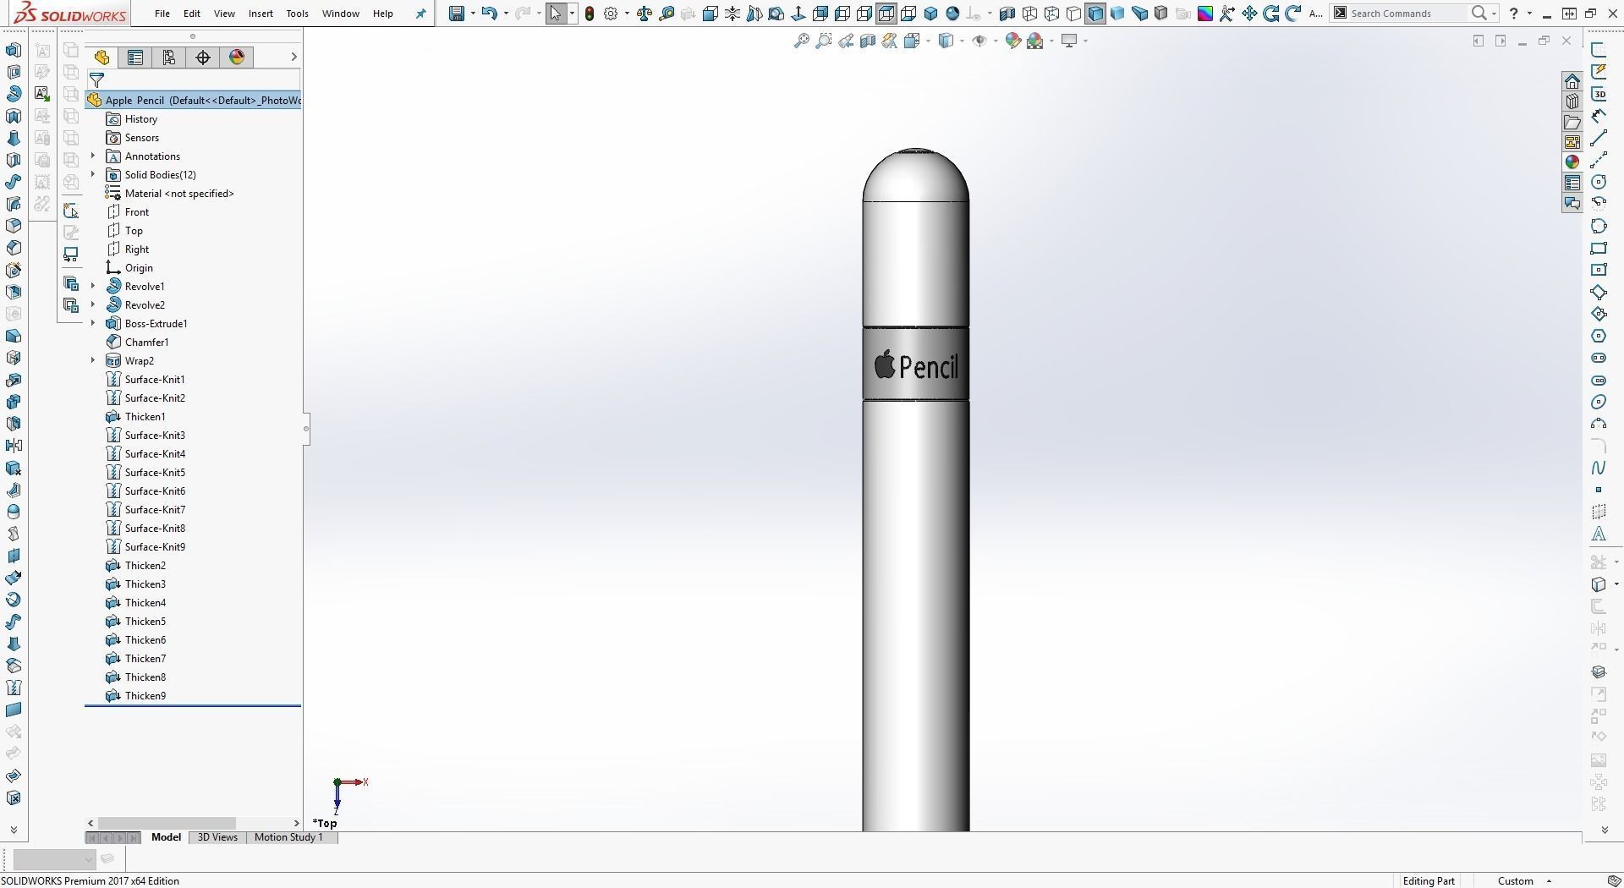Switch to the PropertyManager tab
The width and height of the screenshot is (1624, 888).
pos(135,57)
